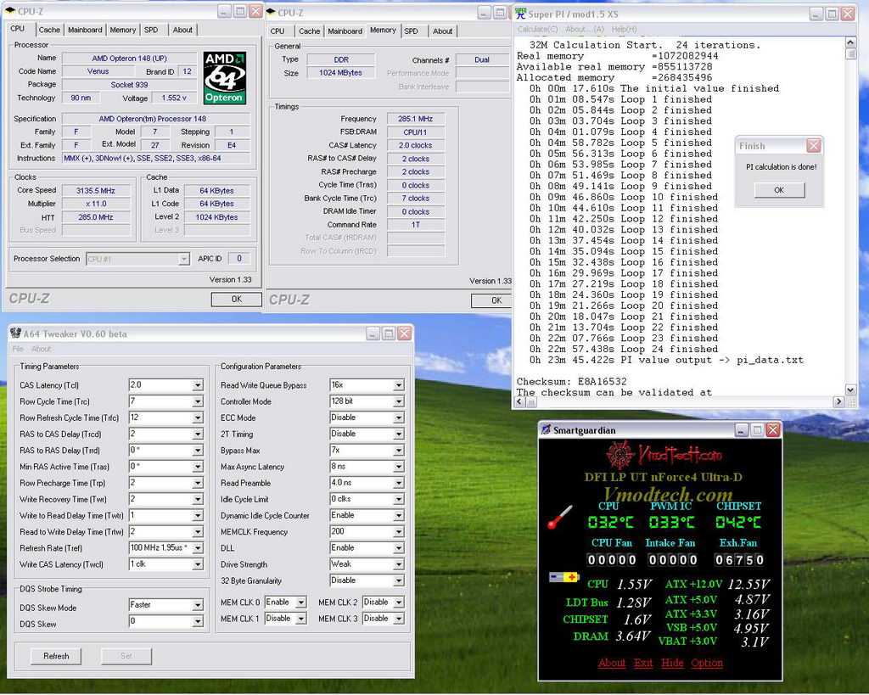Click the AMD64 Opteron logo in CPU-Z
Viewport: 869px width, 695px height.
[x=224, y=77]
